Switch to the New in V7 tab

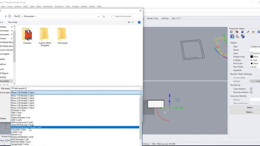tap(176, 18)
